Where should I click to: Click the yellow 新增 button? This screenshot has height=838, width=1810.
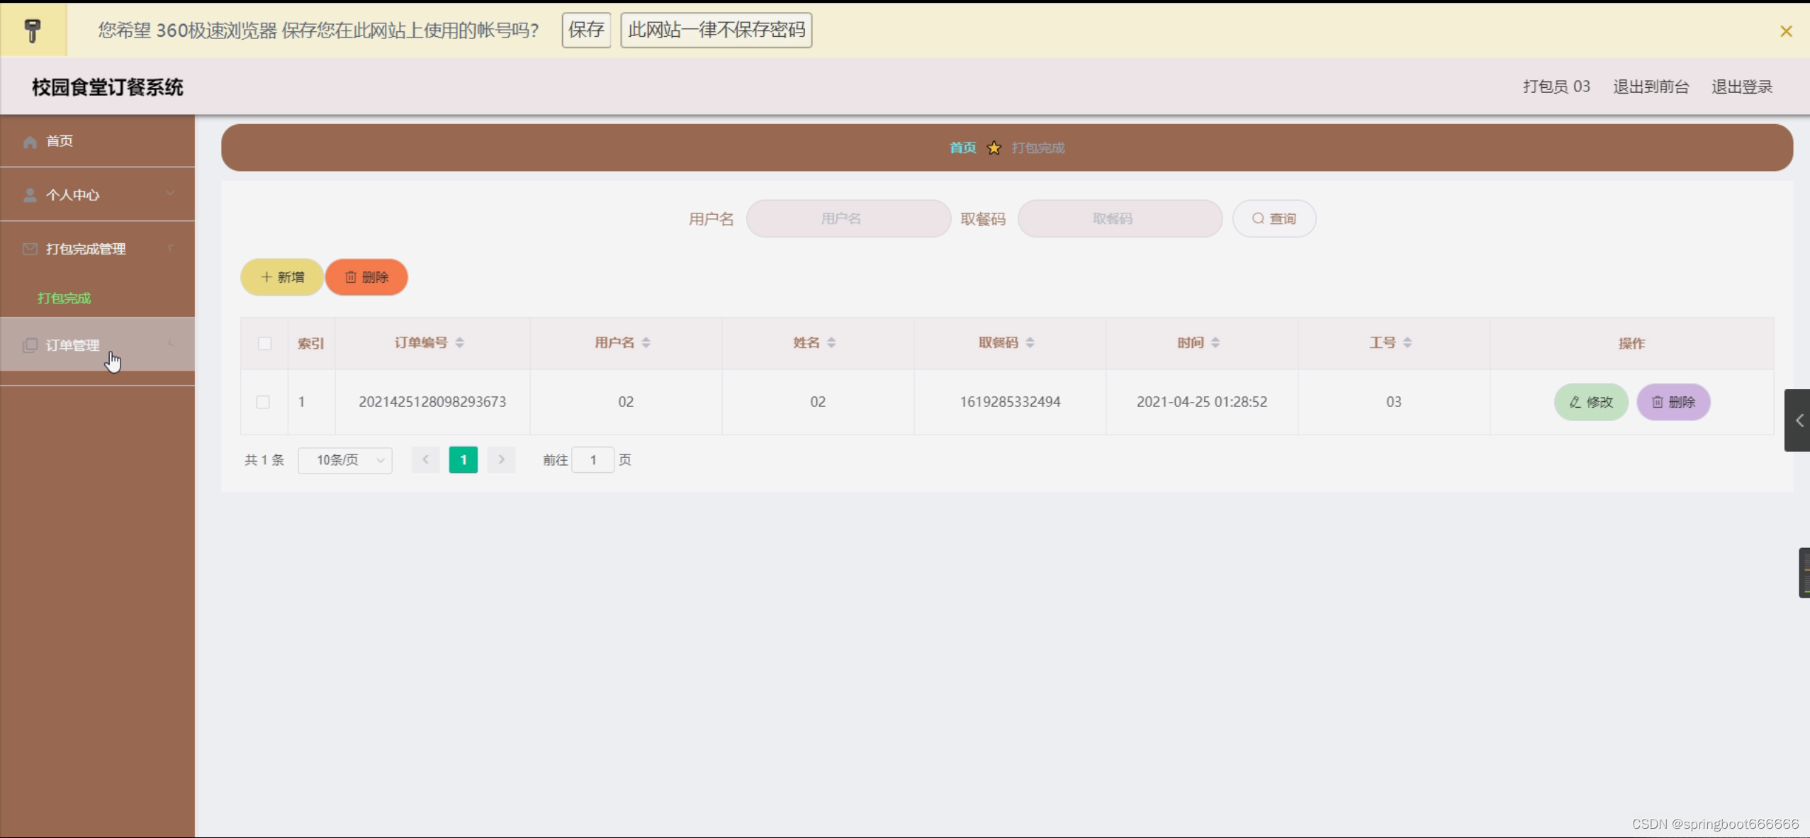pyautogui.click(x=282, y=277)
